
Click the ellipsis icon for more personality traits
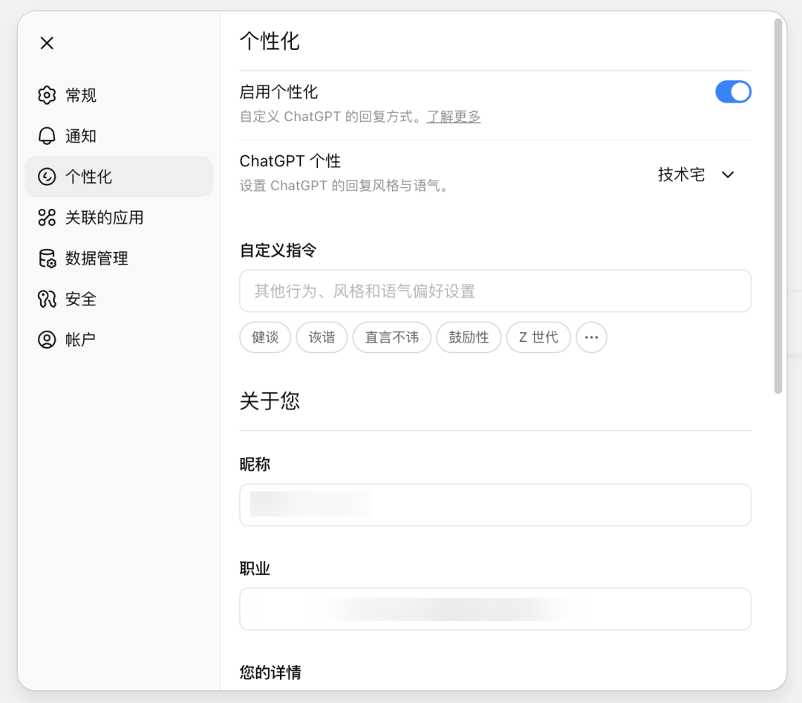coord(591,337)
